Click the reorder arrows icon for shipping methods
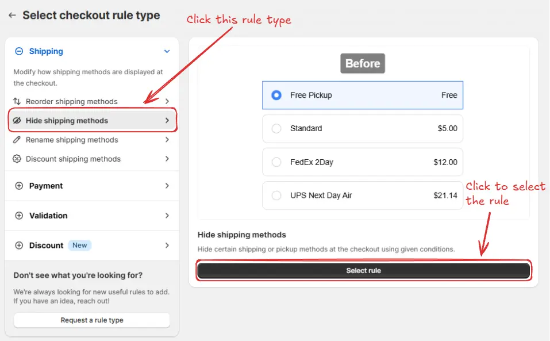 pos(16,101)
